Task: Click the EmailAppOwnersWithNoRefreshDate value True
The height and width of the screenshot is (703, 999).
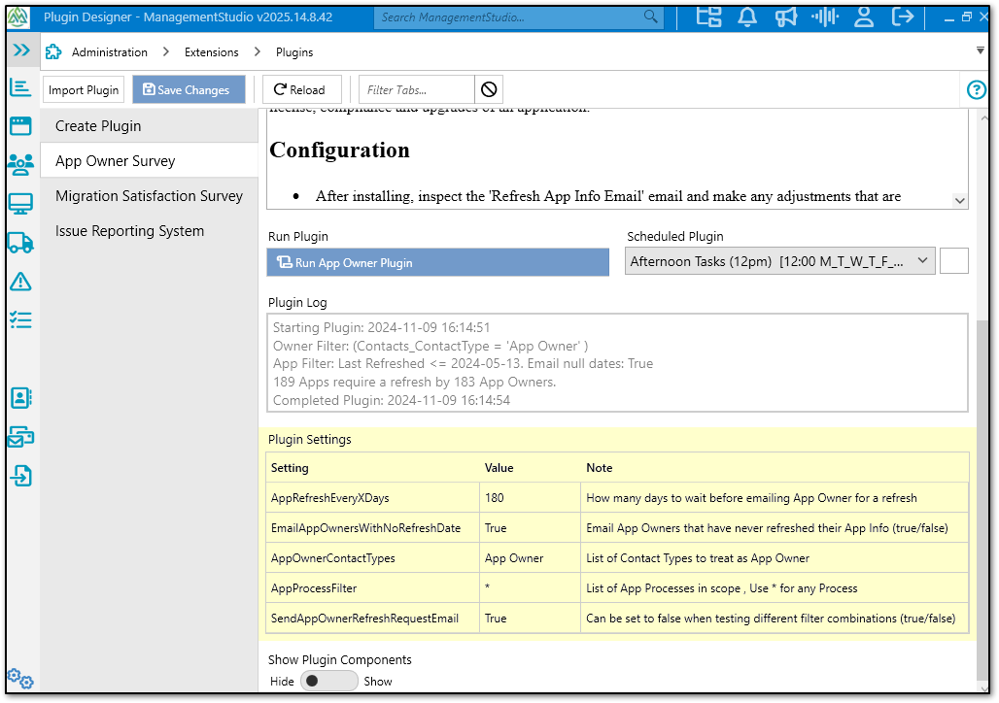Action: pyautogui.click(x=530, y=528)
